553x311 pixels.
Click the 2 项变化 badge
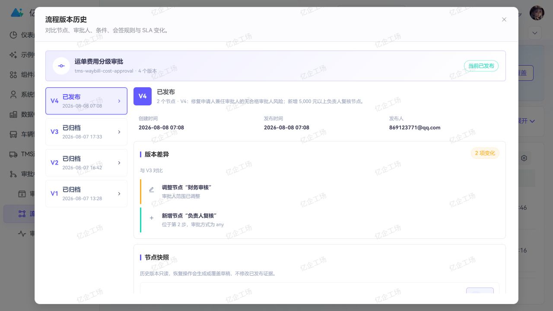[x=485, y=153]
